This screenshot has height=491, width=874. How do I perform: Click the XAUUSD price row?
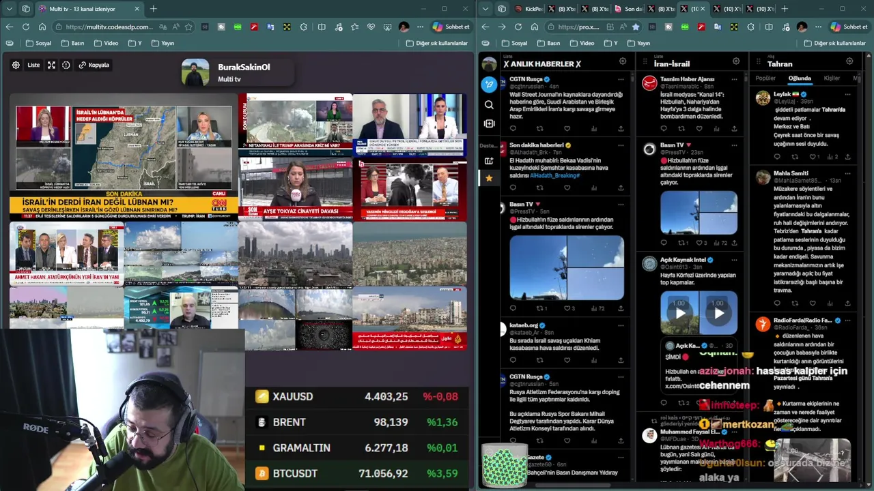pyautogui.click(x=358, y=396)
